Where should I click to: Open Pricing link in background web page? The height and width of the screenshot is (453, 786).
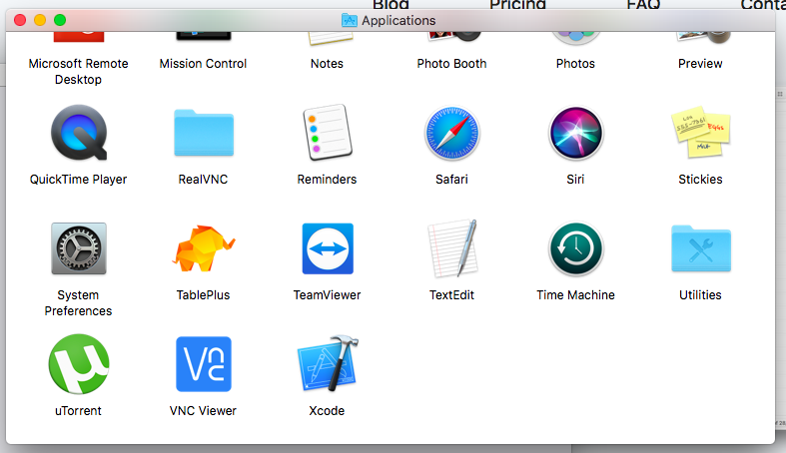tap(517, 5)
